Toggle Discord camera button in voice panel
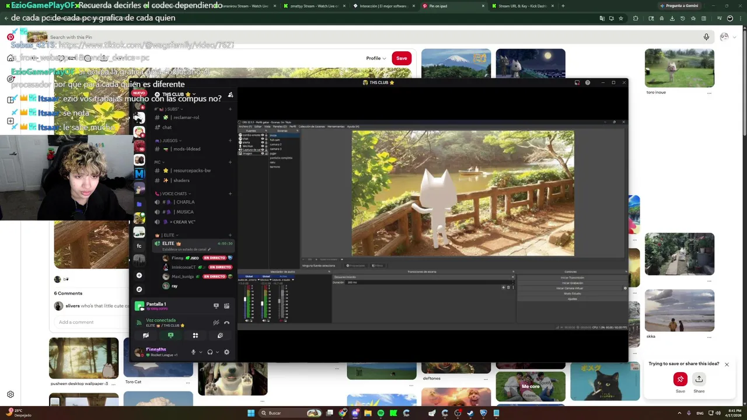Image resolution: width=747 pixels, height=420 pixels. [x=146, y=335]
